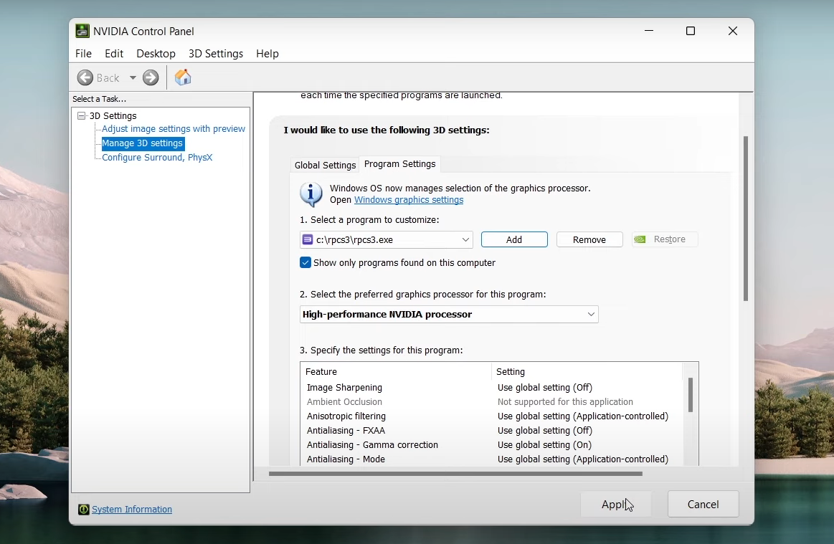Minimize the NVIDIA Control Panel window

(x=649, y=31)
